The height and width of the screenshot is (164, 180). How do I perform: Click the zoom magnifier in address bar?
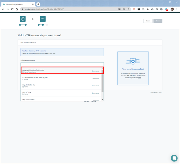(124, 9)
